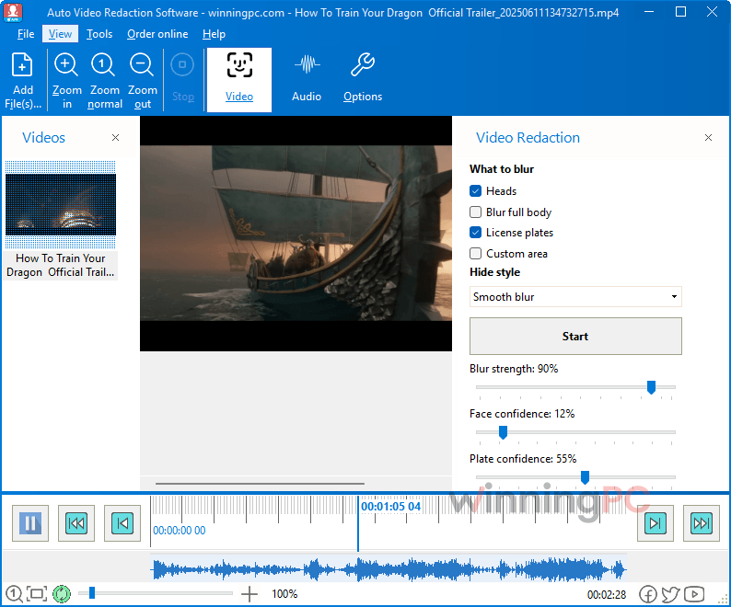The width and height of the screenshot is (731, 607).
Task: Pause playback with the pause button
Action: 30,523
